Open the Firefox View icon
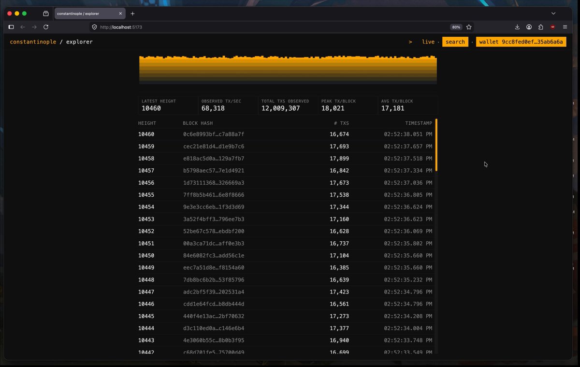 (x=46, y=14)
